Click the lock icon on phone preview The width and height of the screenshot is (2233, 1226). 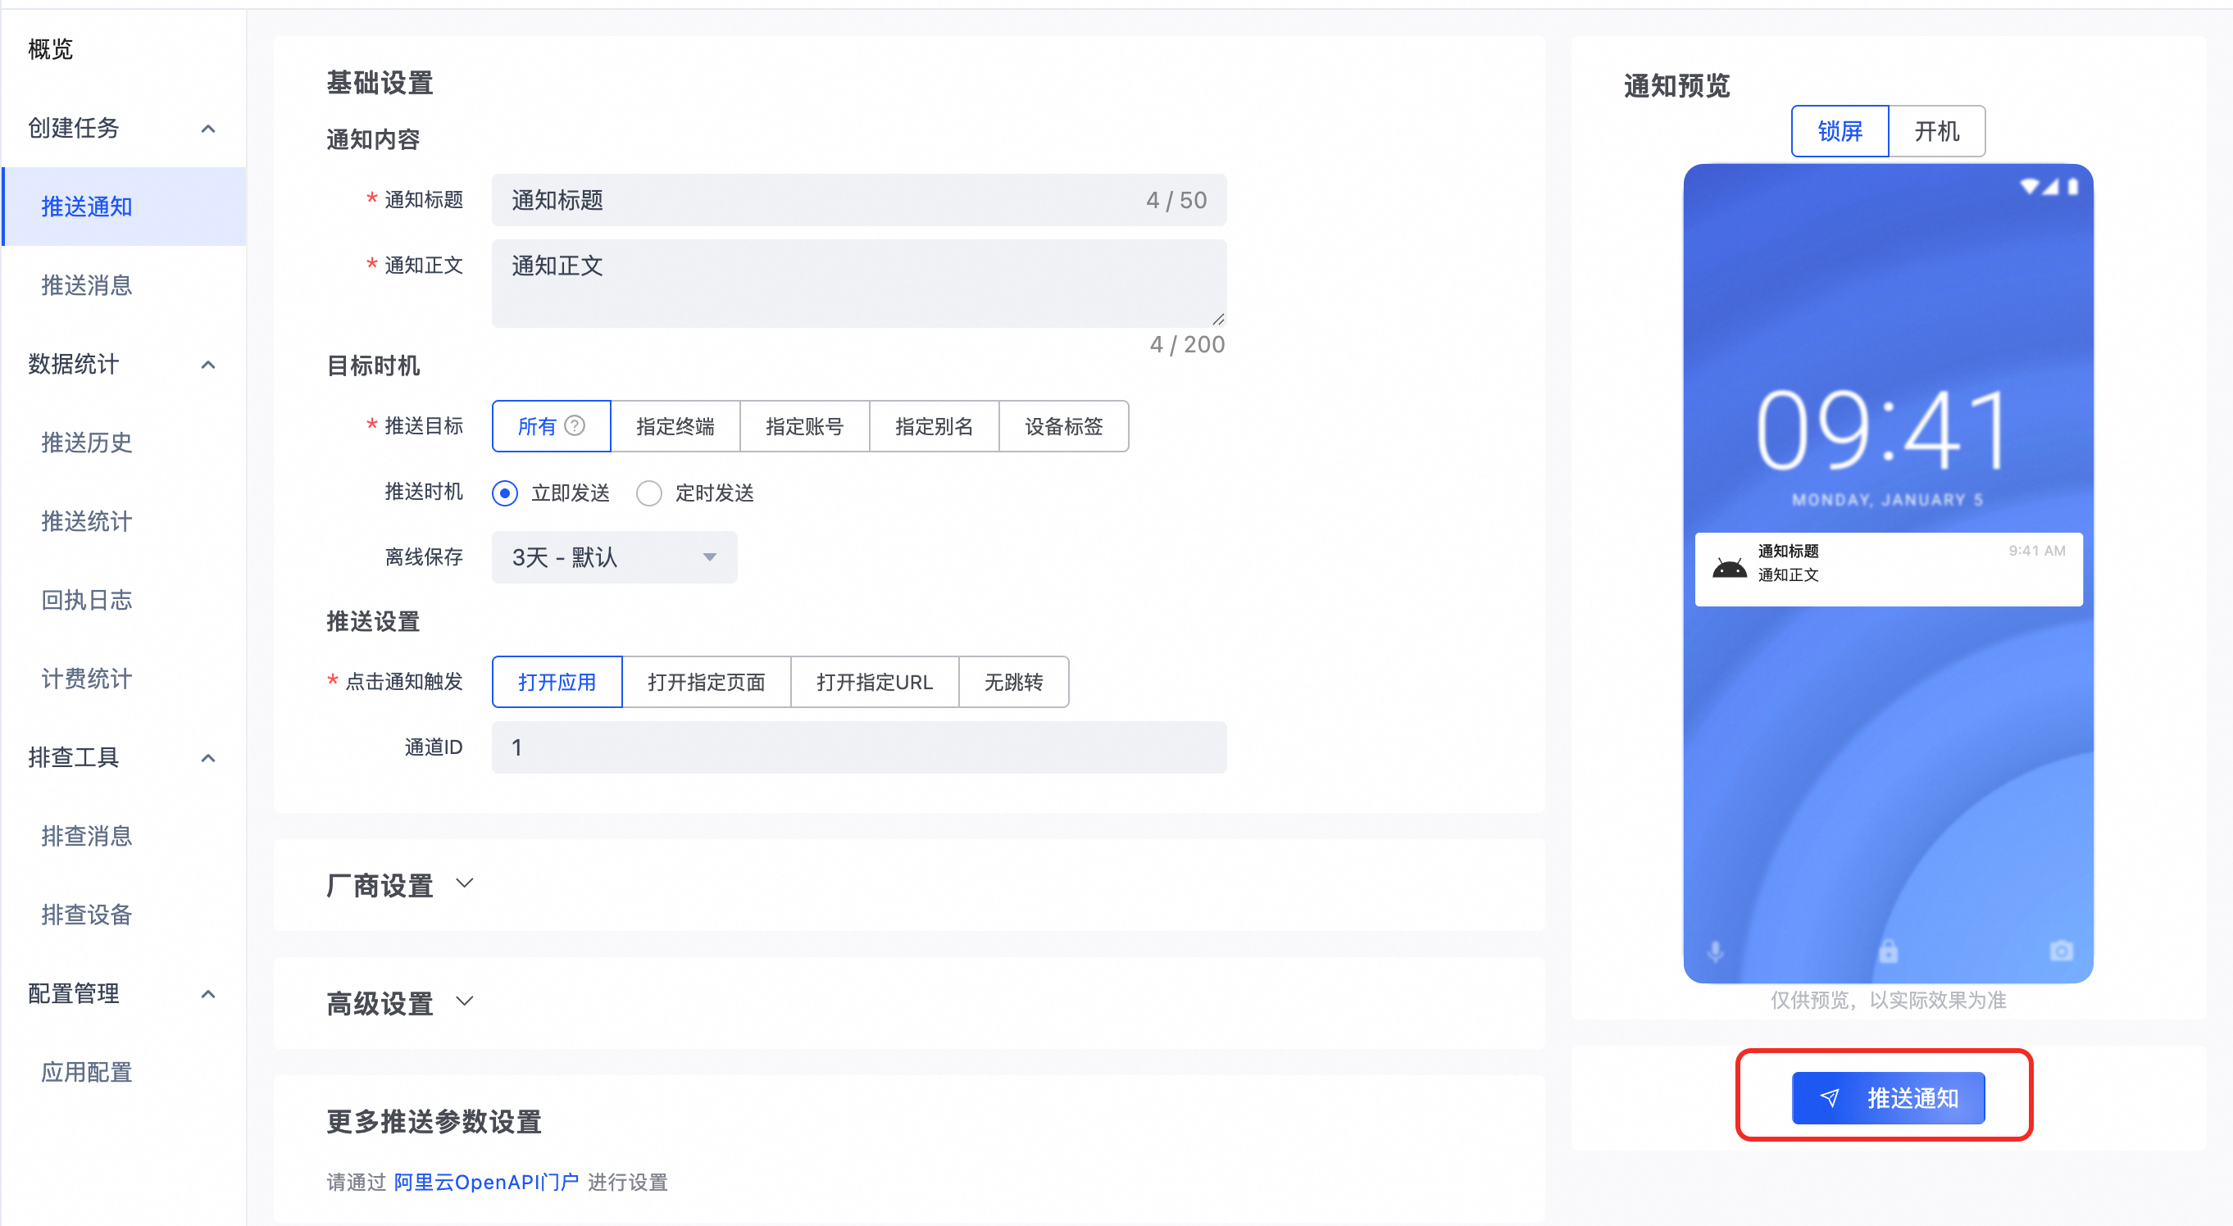pyautogui.click(x=1888, y=951)
